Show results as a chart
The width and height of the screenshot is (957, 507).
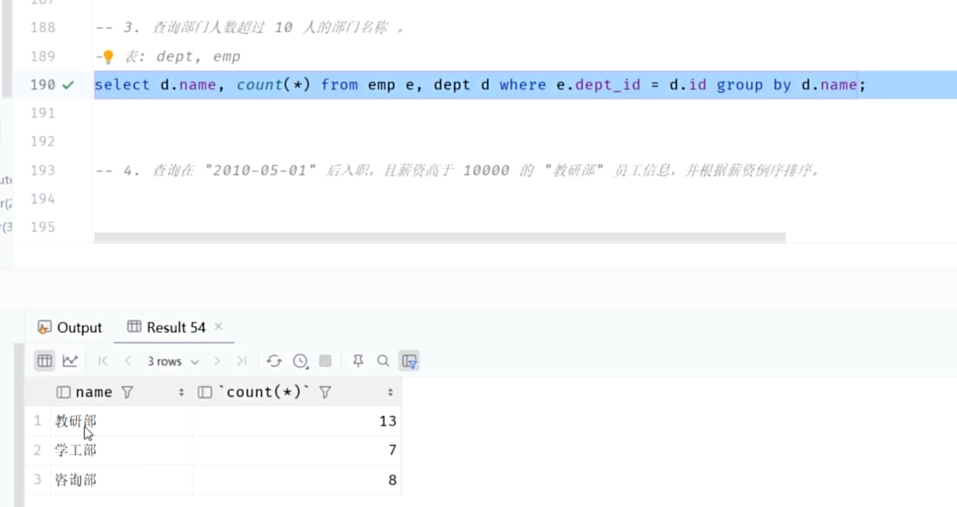[70, 361]
